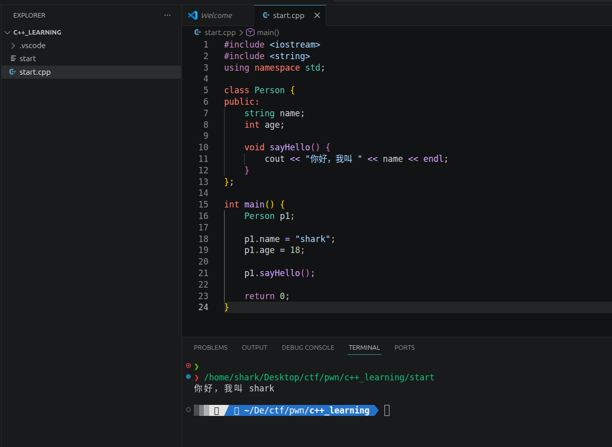Click the terminal output '你好，我叫 shark'
The image size is (612, 447).
coord(234,388)
